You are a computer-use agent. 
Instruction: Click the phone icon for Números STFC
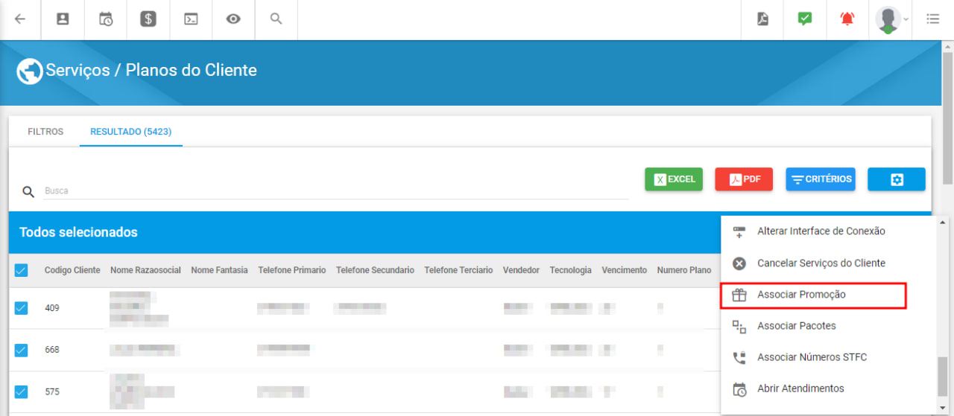(739, 357)
